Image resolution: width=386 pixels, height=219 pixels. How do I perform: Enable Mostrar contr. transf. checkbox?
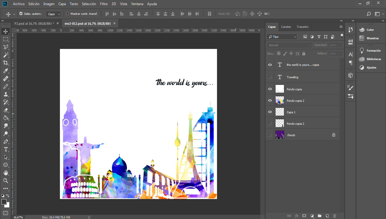(68, 14)
